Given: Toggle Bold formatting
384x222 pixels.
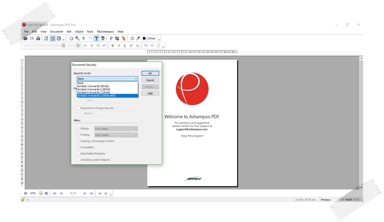Looking at the screenshot, I should (x=112, y=45).
